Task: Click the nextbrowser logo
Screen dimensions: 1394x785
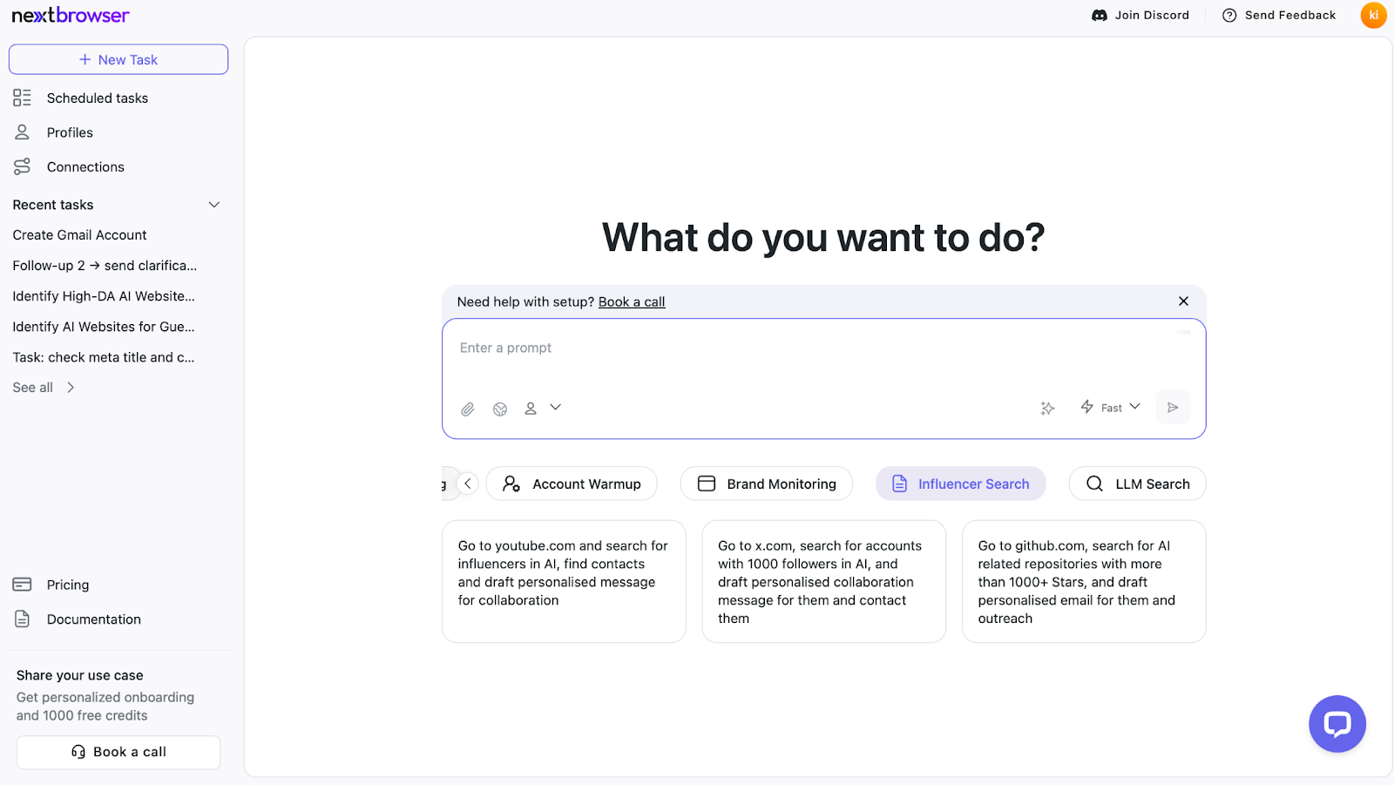Action: tap(71, 15)
